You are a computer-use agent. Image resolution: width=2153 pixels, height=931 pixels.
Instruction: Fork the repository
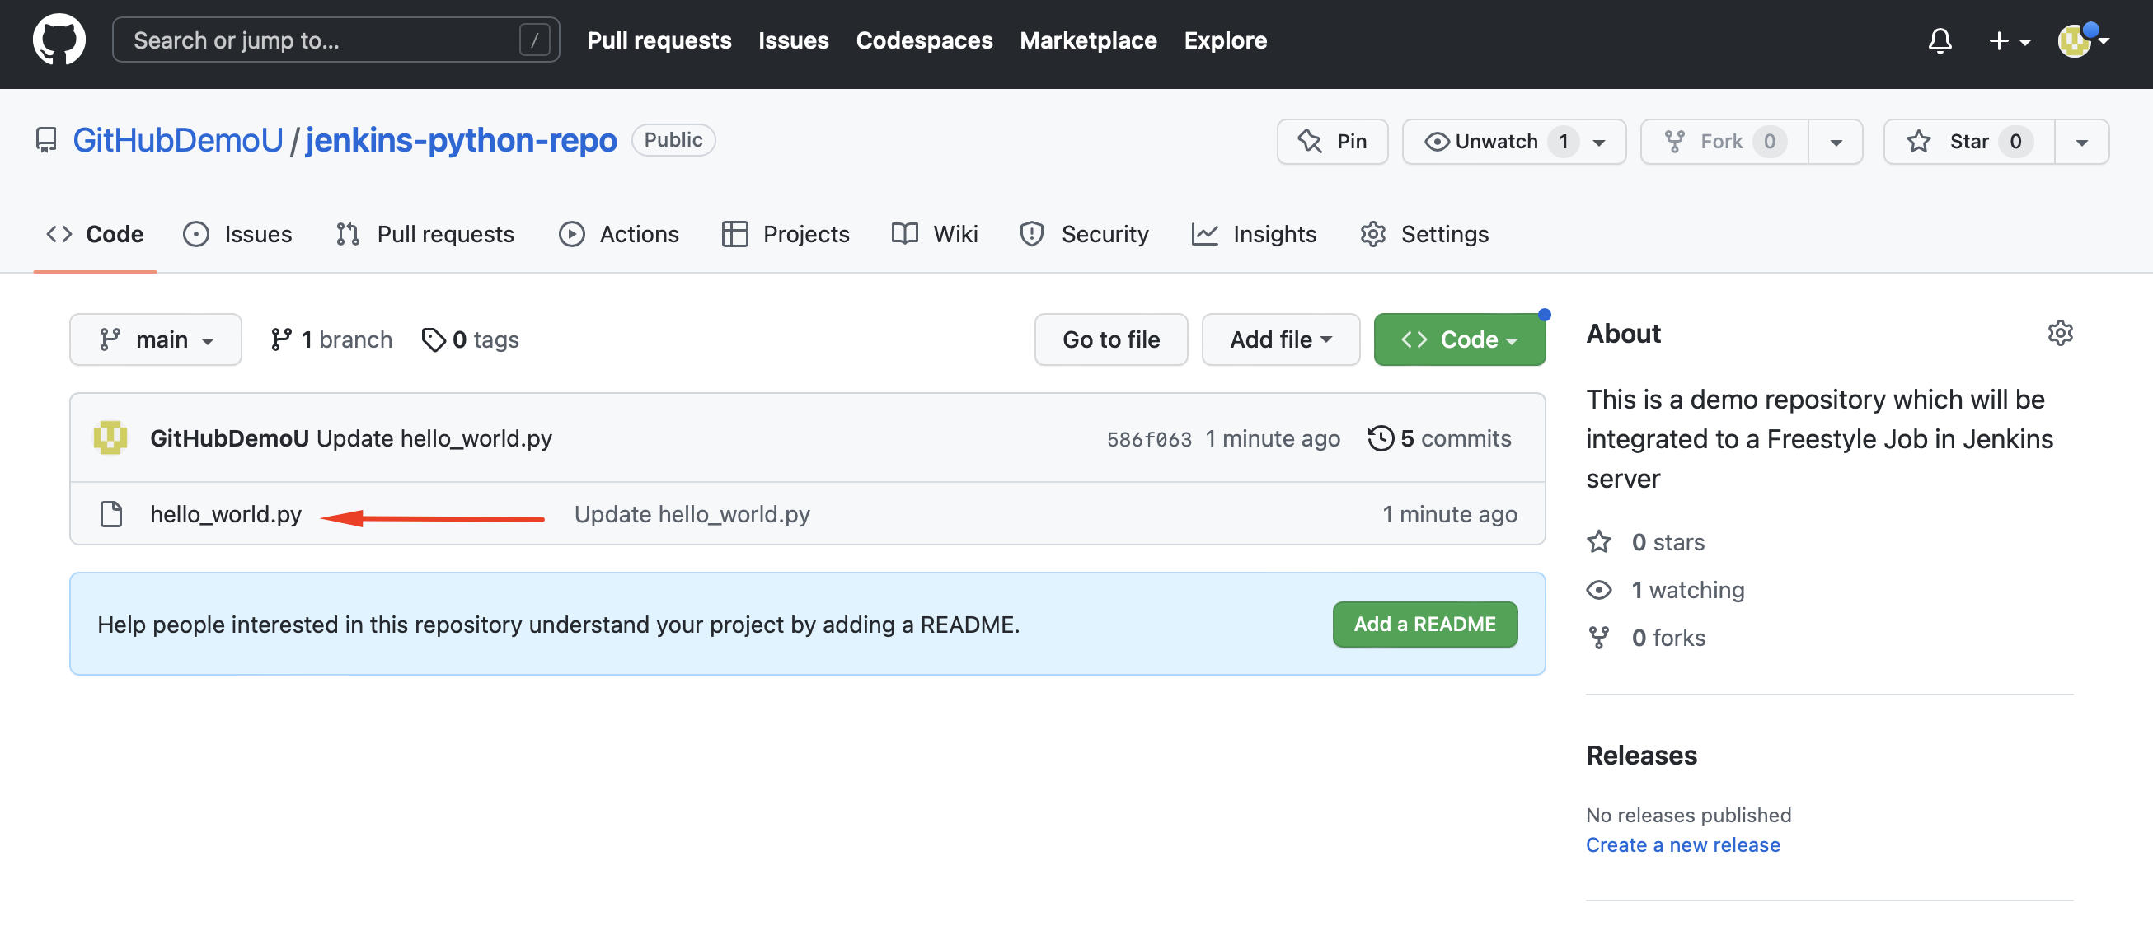[1724, 141]
